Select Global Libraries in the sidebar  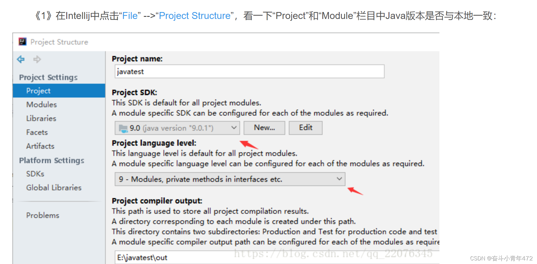pos(54,188)
